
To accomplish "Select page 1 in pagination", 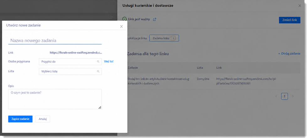I will click(x=284, y=96).
